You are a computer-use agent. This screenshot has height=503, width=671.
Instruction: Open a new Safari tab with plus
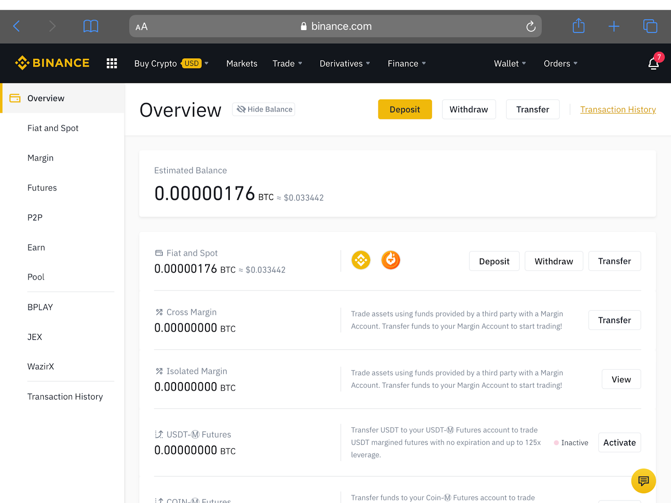614,26
